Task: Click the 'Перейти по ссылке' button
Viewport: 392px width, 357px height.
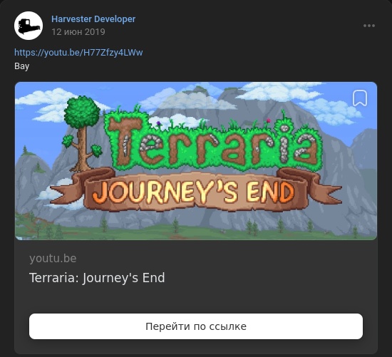Action: coord(196,326)
